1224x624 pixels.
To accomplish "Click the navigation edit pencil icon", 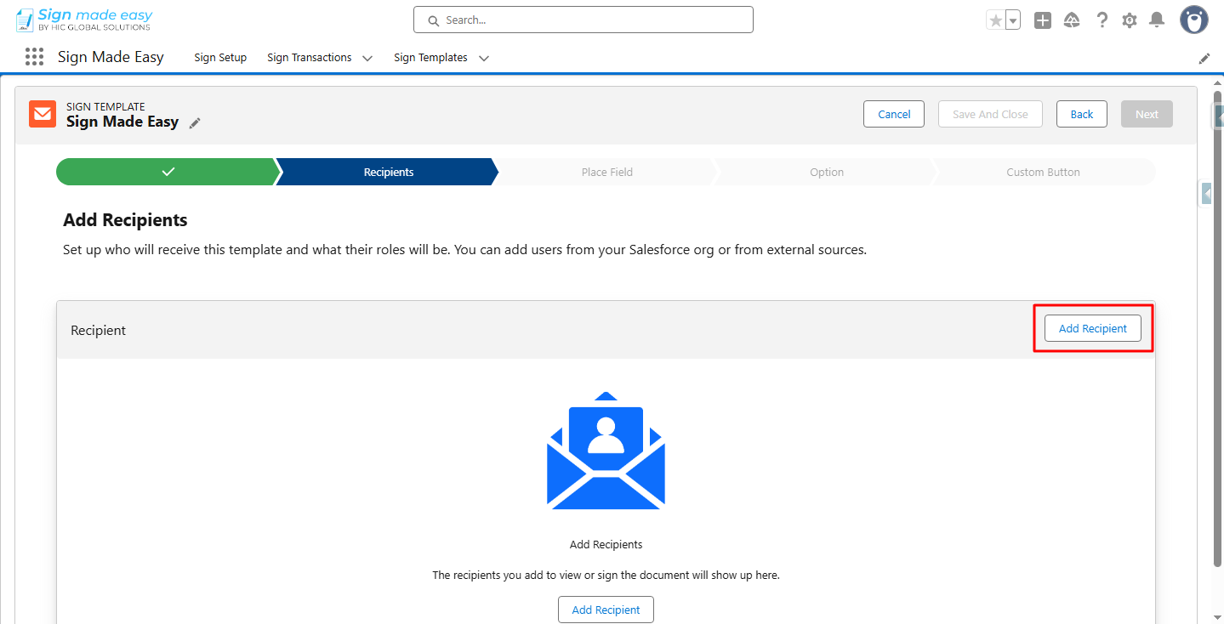I will (x=1204, y=58).
